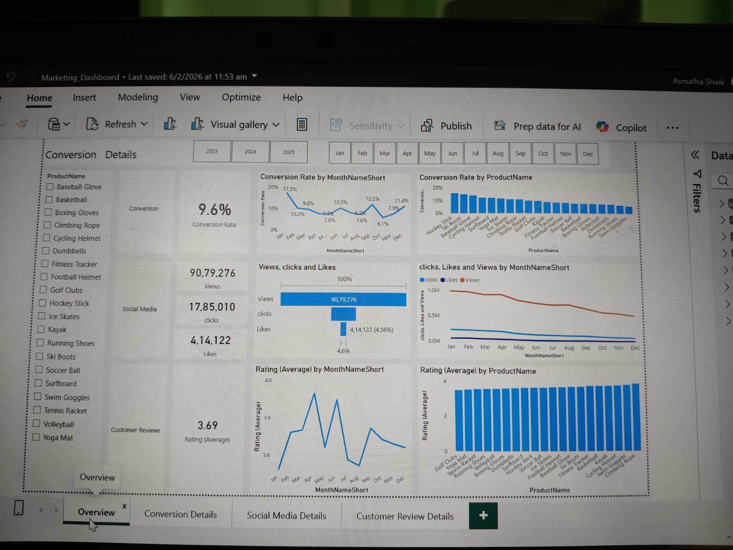Screen dimensions: 733x550
Task: Select the 2024 year slicer button
Action: click(251, 152)
